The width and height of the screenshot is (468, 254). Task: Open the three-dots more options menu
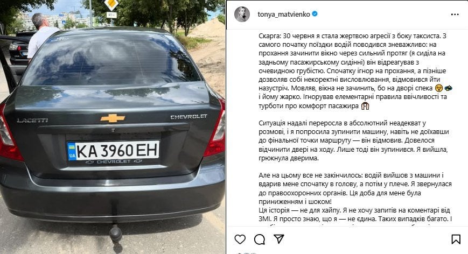[455, 15]
